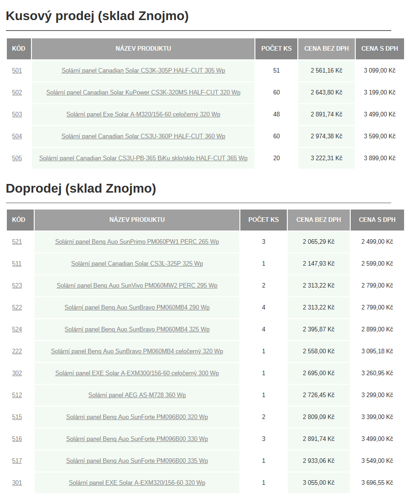The width and height of the screenshot is (410, 498).
Task: Select product code 504 link
Action: (x=17, y=136)
